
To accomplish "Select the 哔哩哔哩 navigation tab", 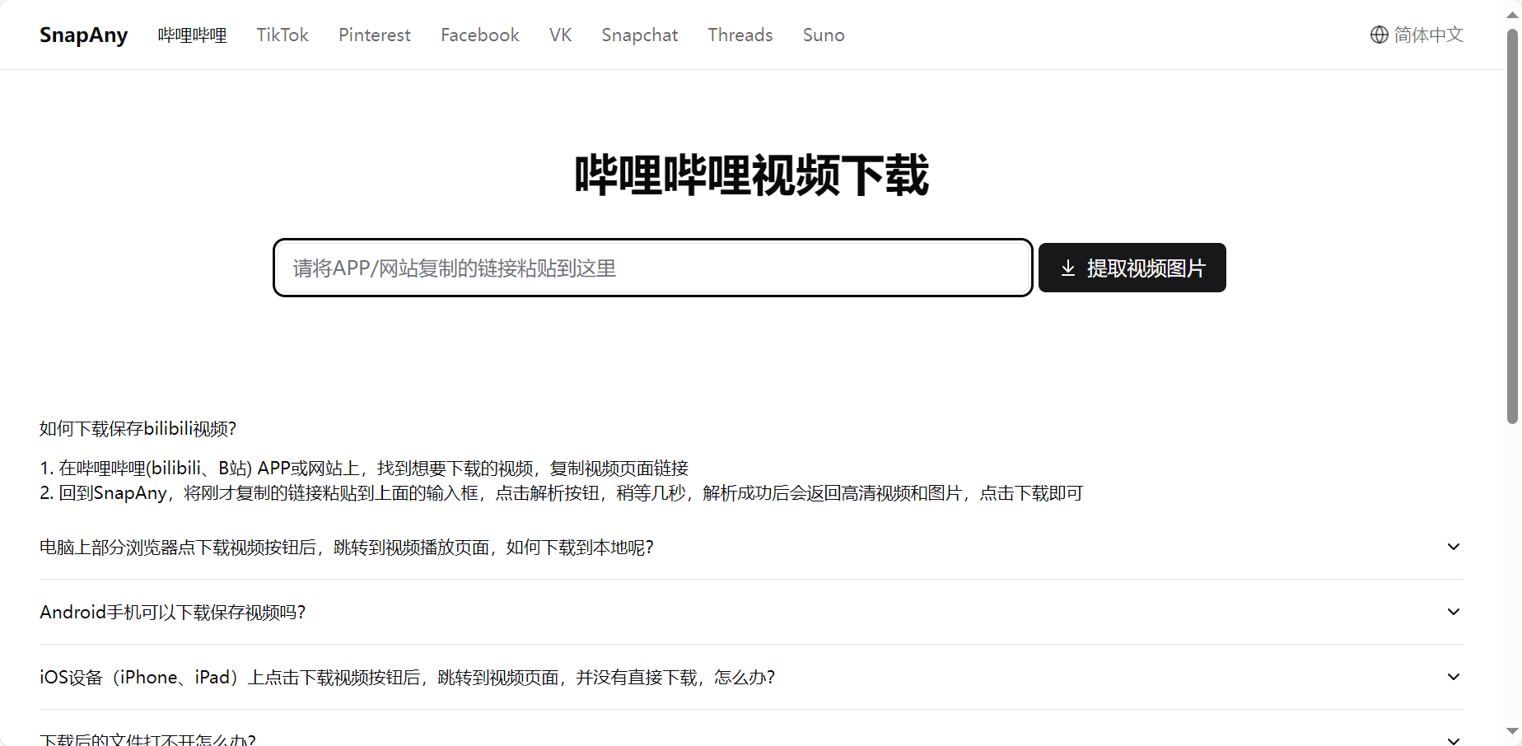I will point(192,35).
